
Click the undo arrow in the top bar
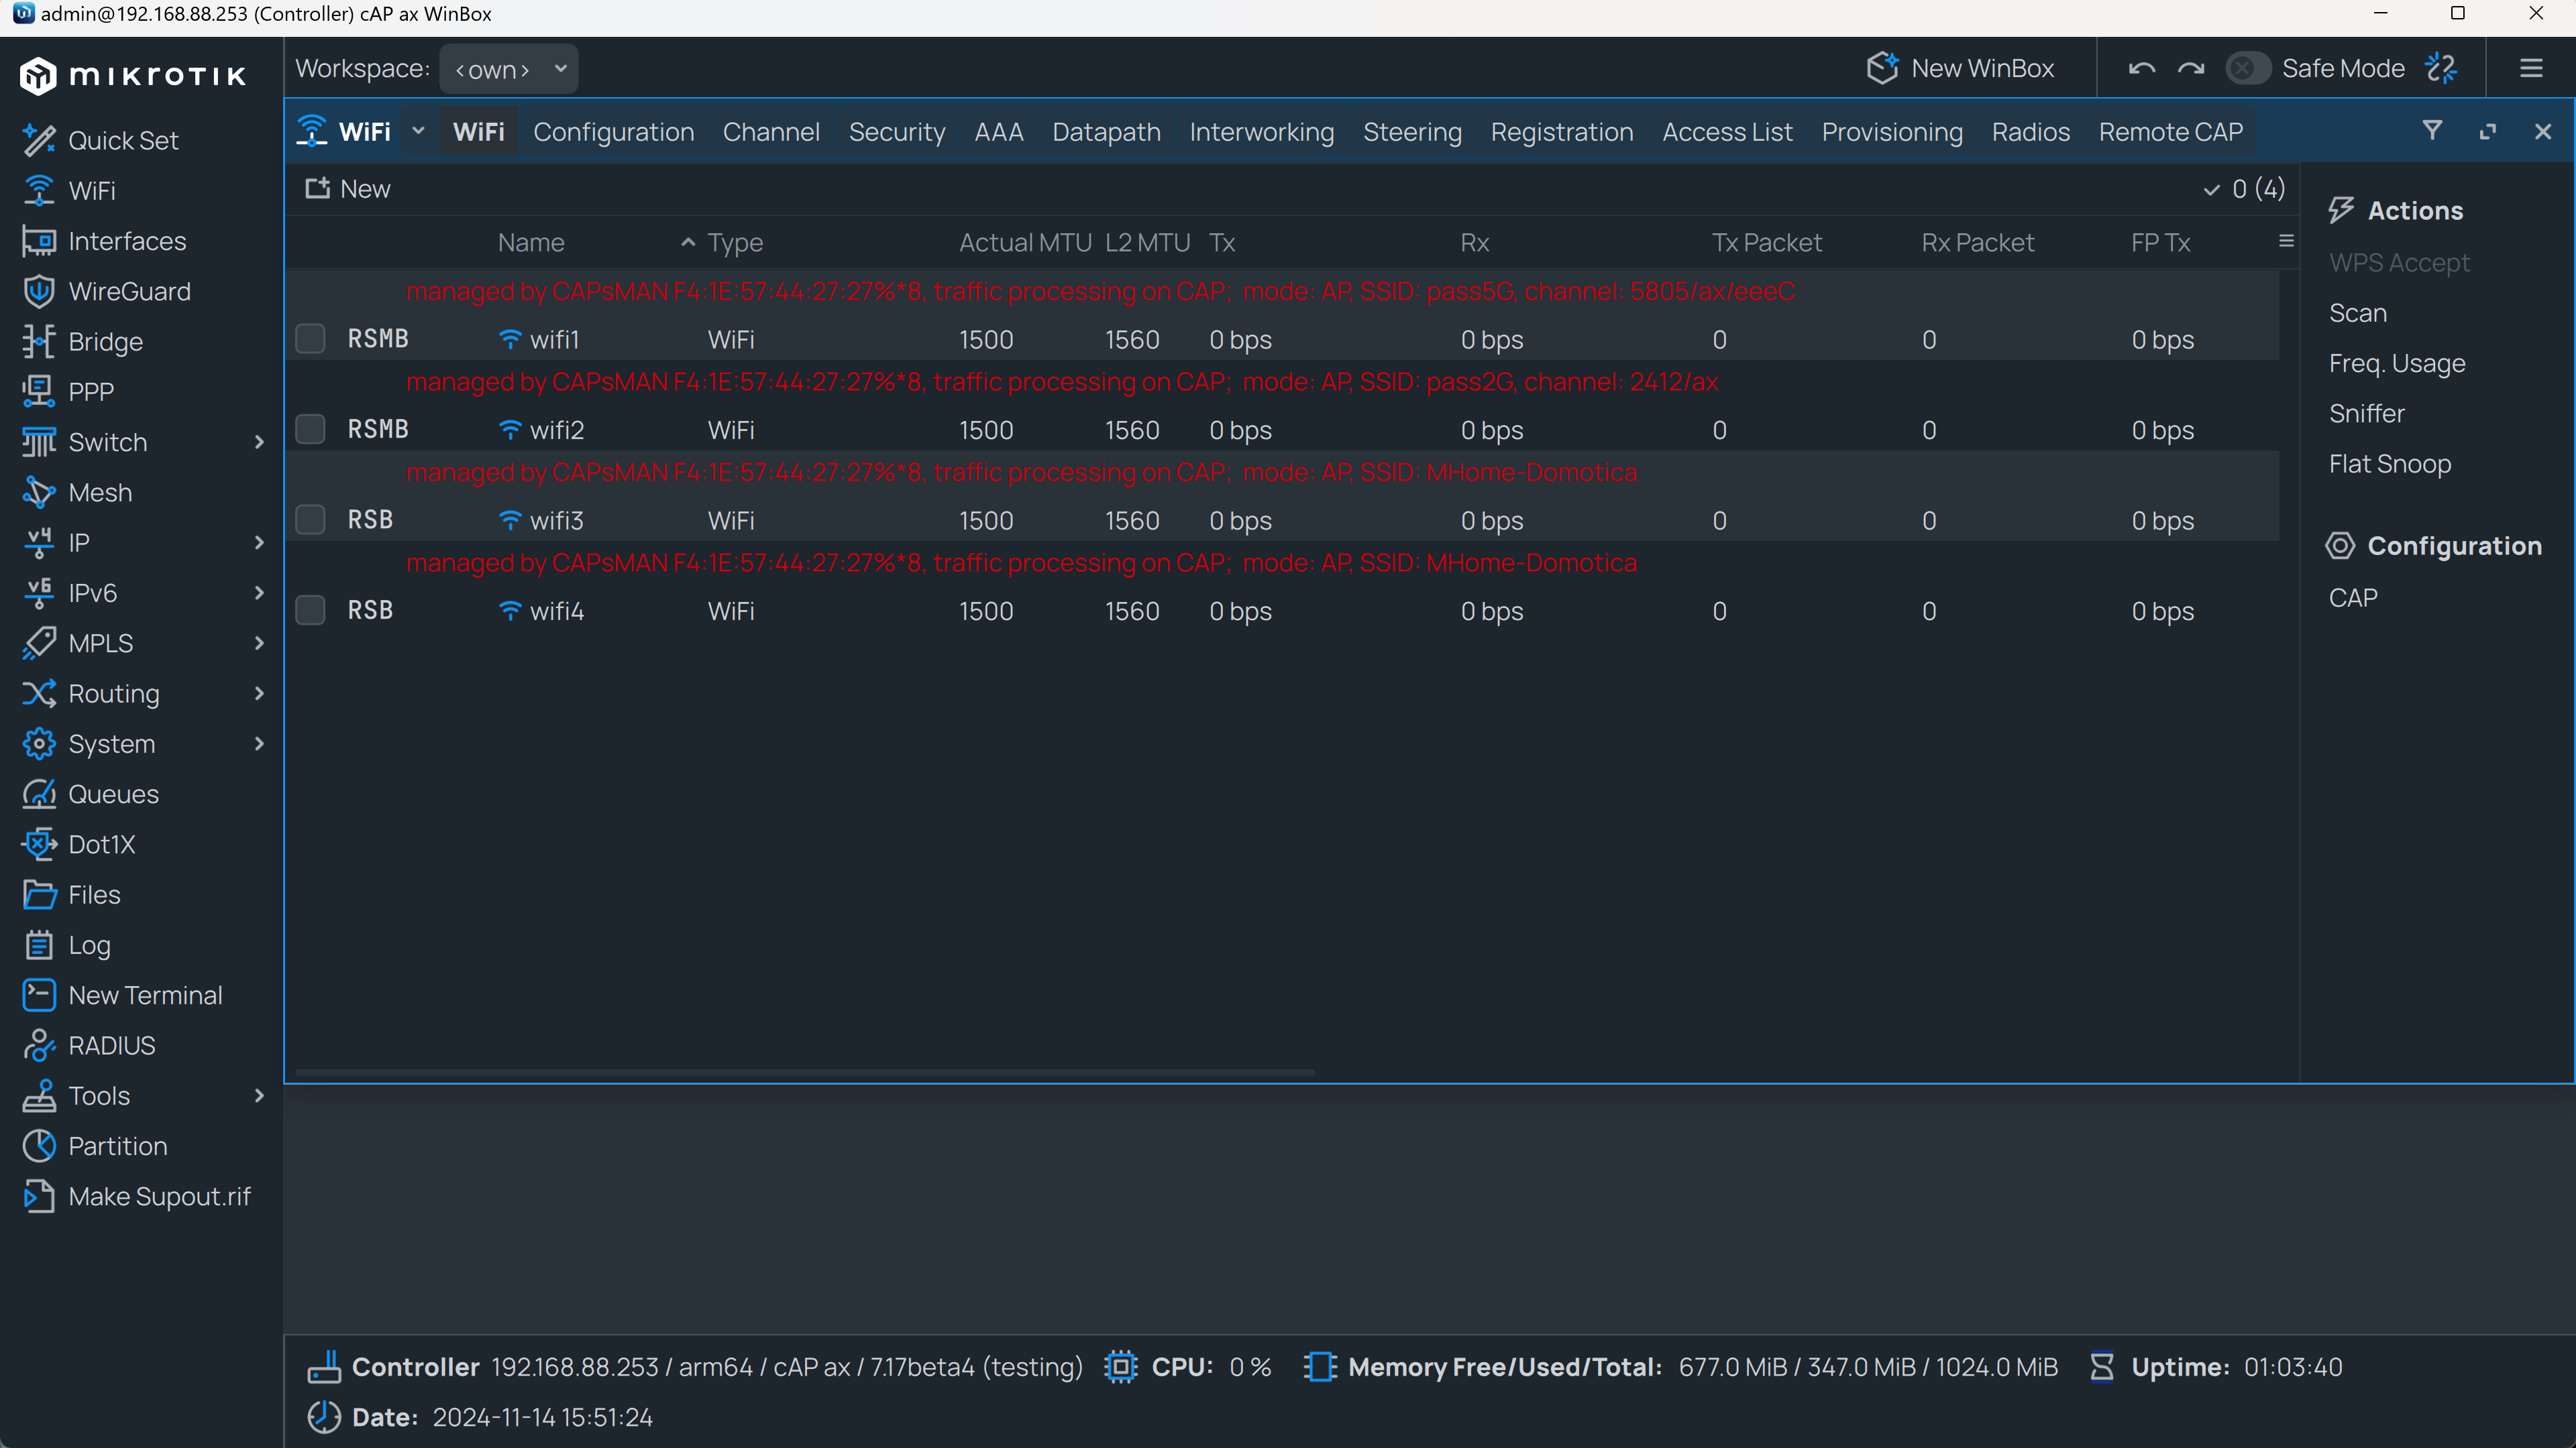point(2142,68)
